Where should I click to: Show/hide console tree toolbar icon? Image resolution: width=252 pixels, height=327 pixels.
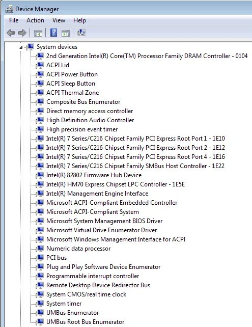pos(38,33)
